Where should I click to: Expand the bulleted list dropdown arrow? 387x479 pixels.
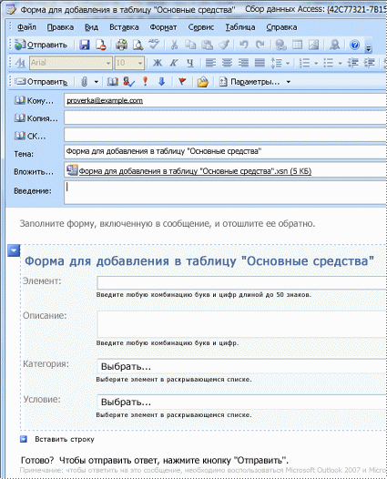point(341,63)
